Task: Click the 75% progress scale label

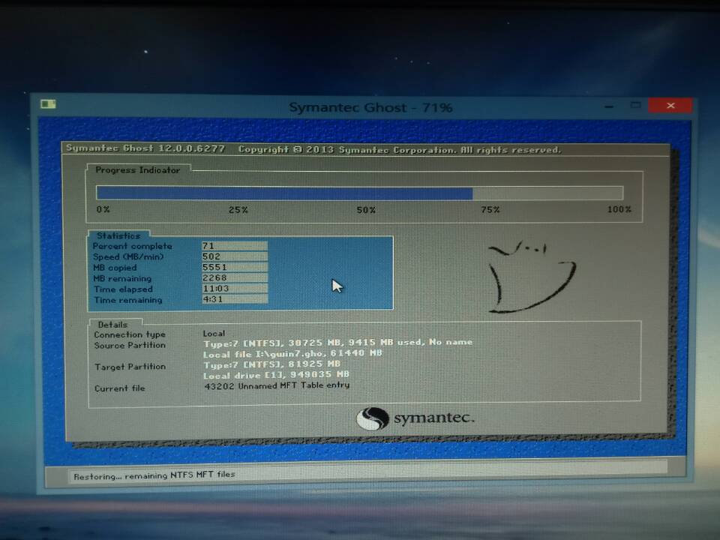Action: tap(490, 210)
